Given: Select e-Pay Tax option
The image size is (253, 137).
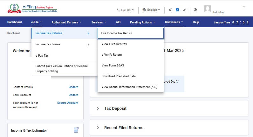Looking at the screenshot, I should (x=64, y=56).
